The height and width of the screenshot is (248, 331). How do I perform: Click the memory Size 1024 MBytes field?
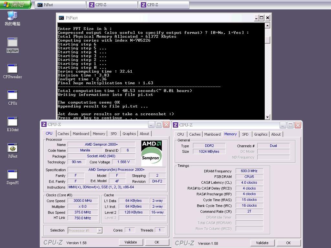(x=209, y=151)
